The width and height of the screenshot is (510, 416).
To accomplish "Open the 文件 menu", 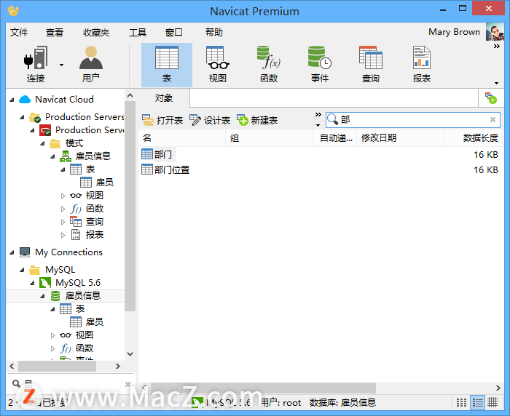I will [x=19, y=32].
